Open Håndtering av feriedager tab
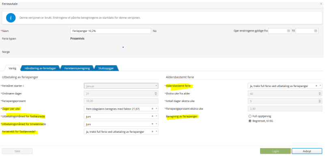 coord(40,68)
